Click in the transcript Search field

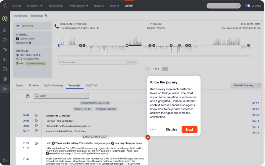62,96
